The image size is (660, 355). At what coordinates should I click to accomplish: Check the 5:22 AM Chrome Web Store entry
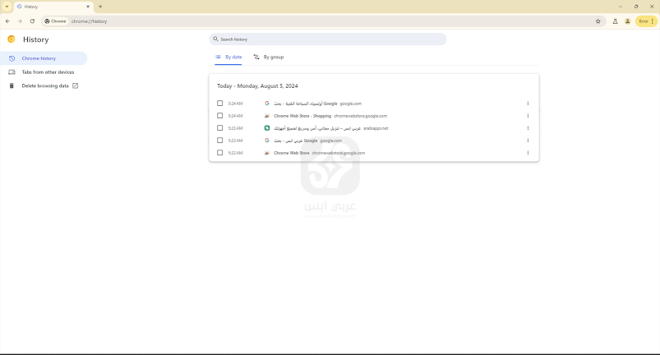(x=219, y=153)
